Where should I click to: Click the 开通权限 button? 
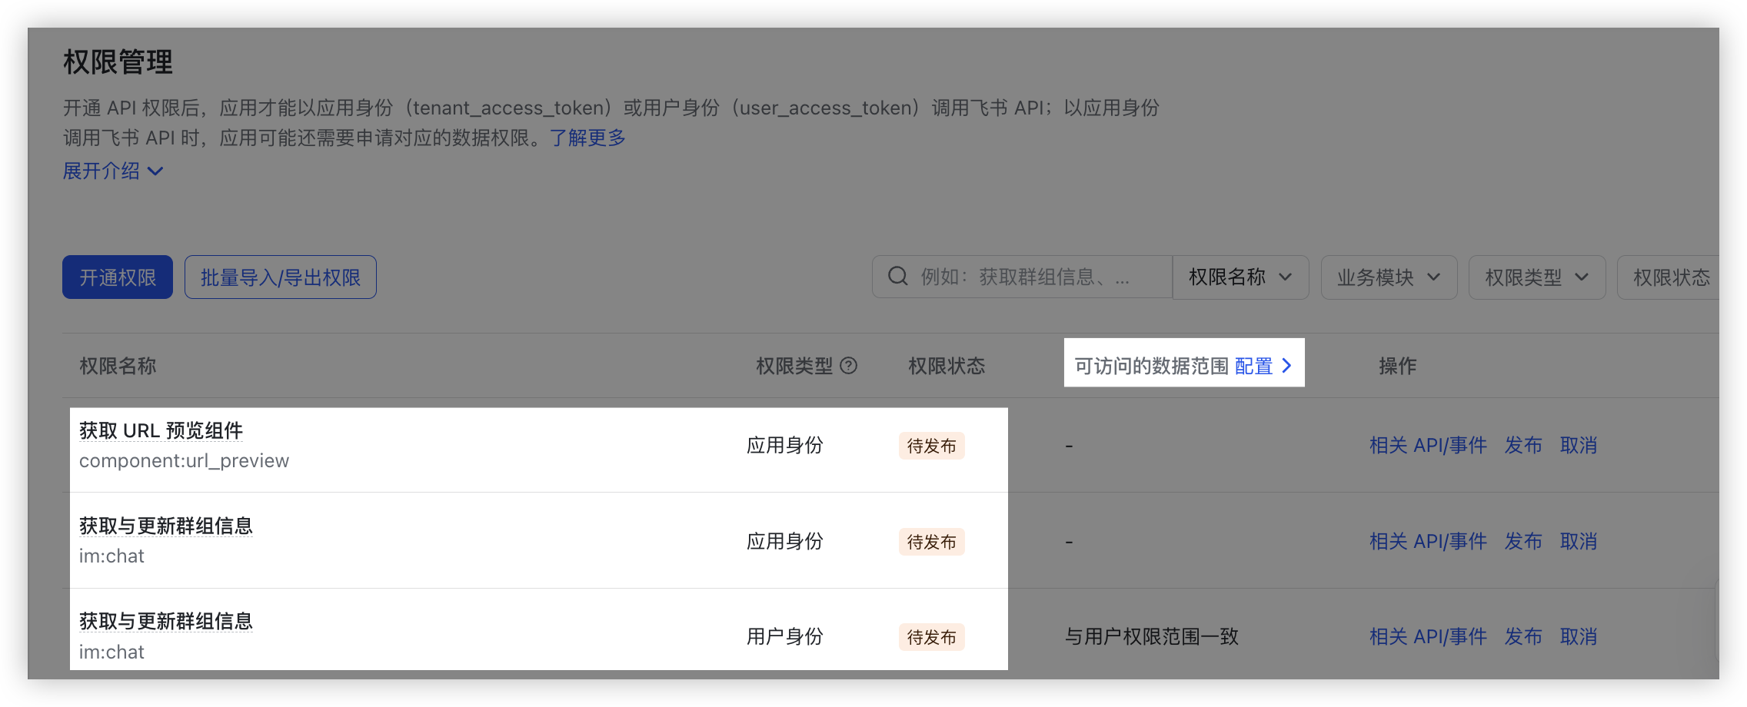click(x=118, y=277)
